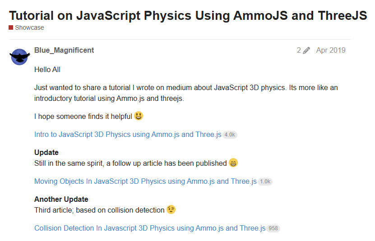The height and width of the screenshot is (241, 375).
Task: Click the 4.0k click-count badge
Action: pos(230,135)
